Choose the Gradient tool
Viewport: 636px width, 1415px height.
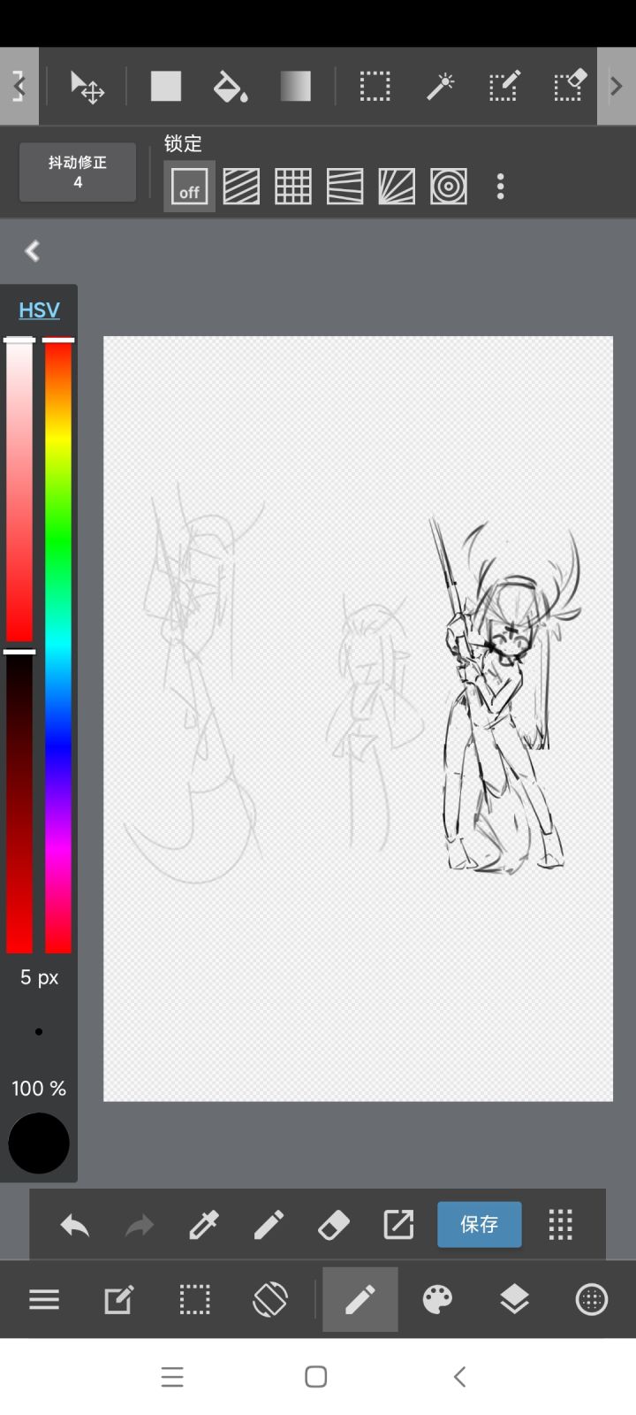tap(295, 87)
